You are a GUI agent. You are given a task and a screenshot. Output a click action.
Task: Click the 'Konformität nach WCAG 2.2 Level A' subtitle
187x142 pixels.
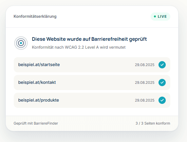[x=79, y=47]
